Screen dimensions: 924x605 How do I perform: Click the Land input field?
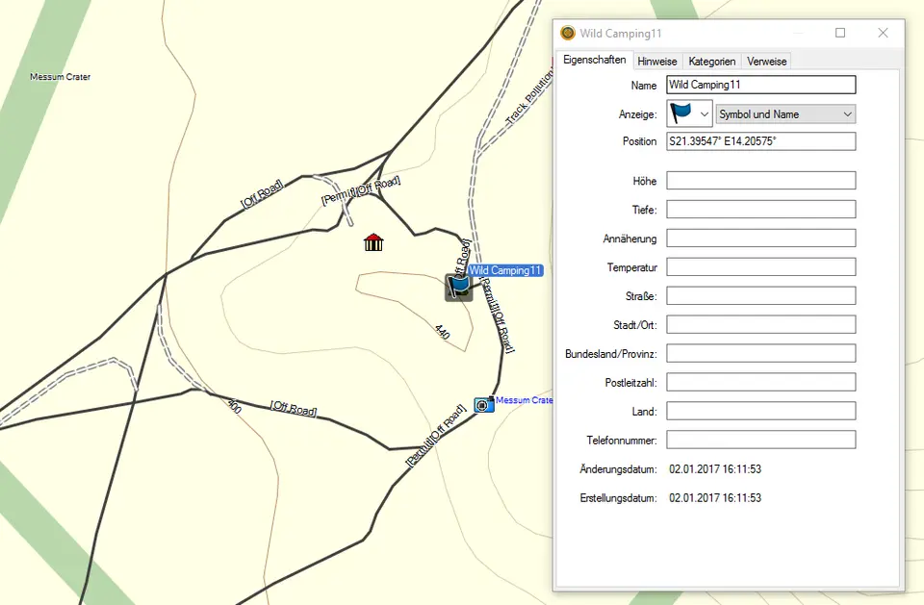coord(760,411)
